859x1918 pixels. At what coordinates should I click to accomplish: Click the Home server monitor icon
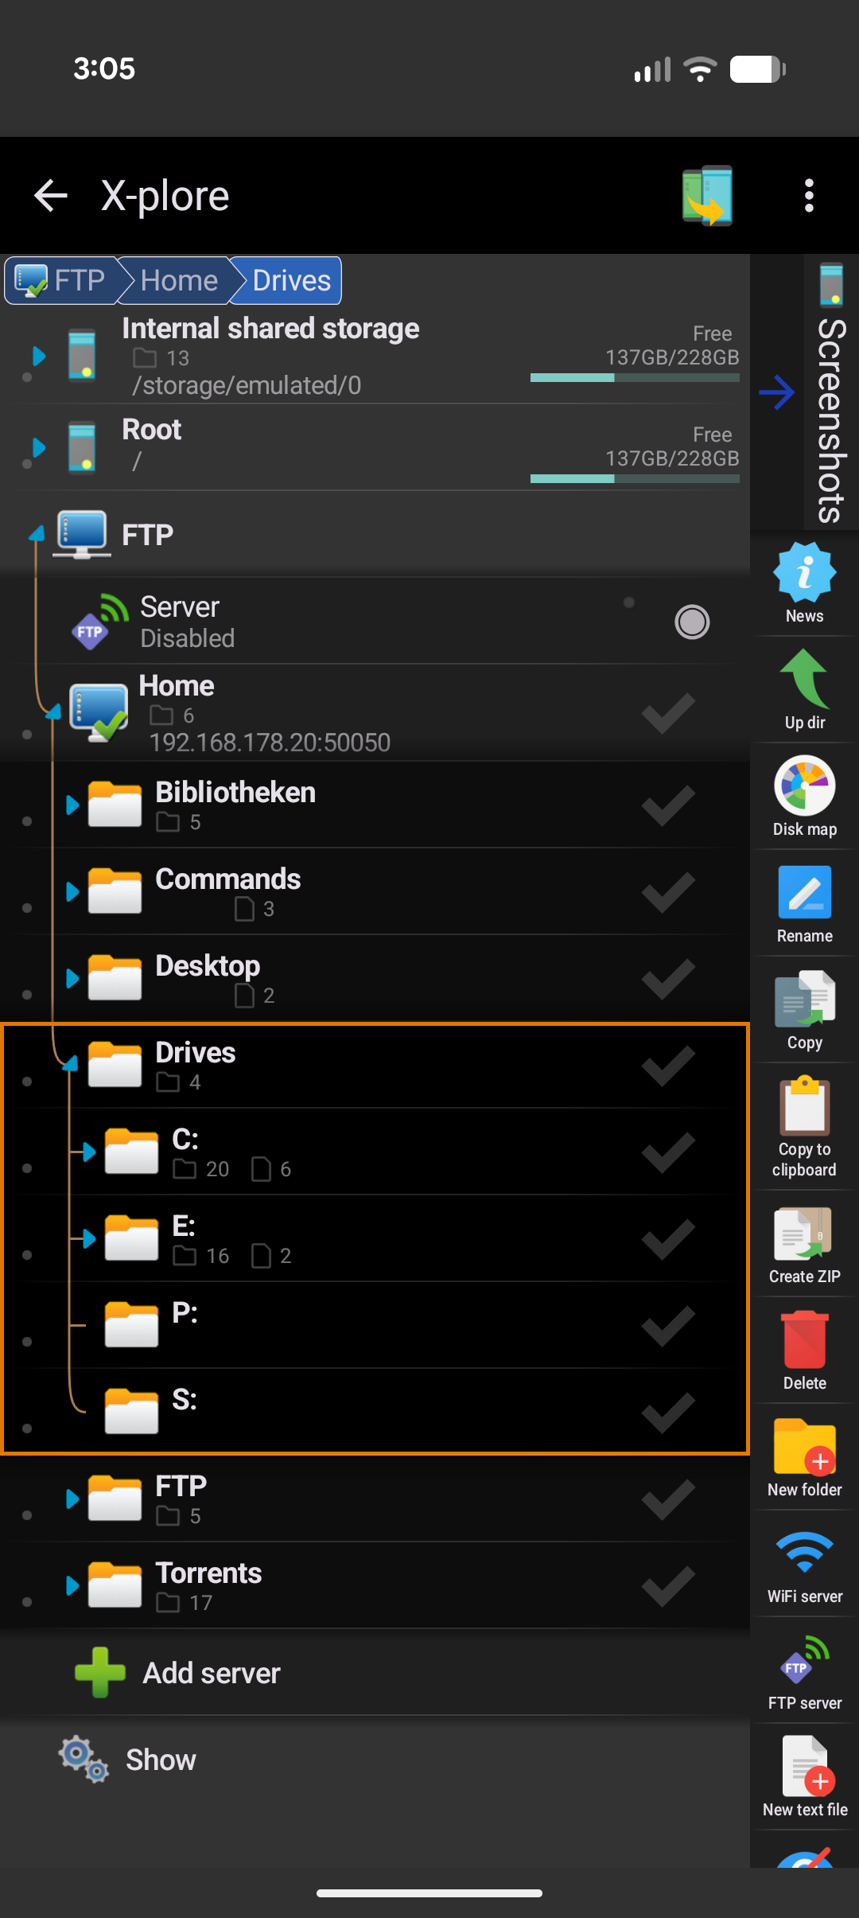click(x=99, y=712)
